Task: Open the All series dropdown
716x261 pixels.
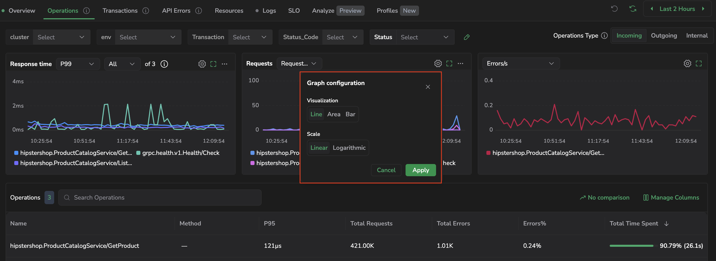Action: pos(122,64)
